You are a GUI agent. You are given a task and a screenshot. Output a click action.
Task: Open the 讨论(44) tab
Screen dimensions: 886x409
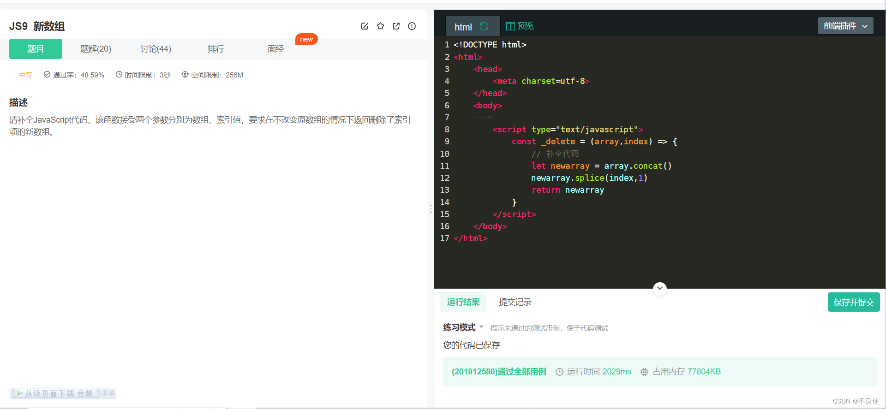[x=156, y=49]
